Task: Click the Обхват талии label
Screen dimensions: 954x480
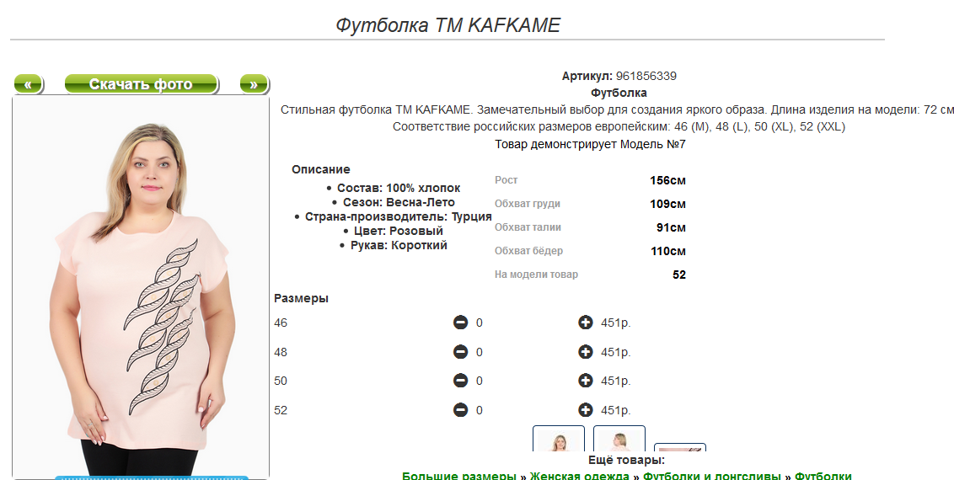Action: tap(528, 227)
